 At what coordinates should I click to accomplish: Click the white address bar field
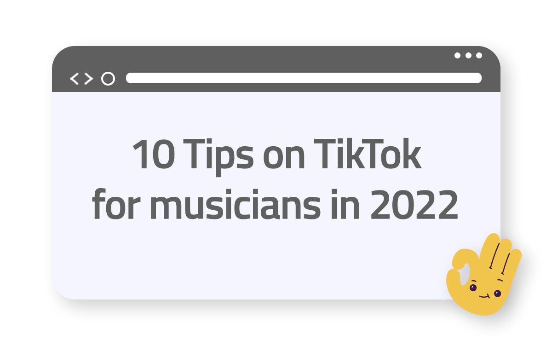coord(304,78)
